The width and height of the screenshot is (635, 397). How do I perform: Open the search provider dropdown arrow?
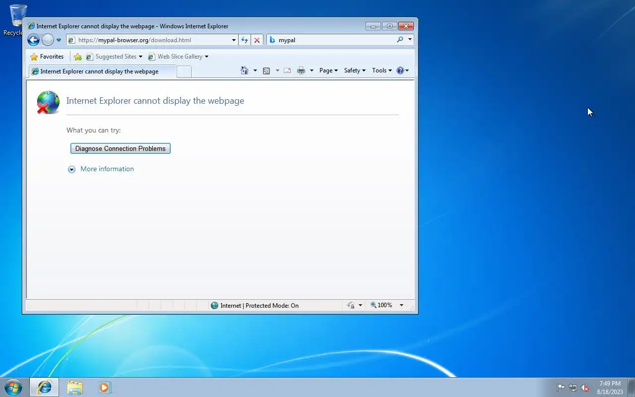click(410, 40)
